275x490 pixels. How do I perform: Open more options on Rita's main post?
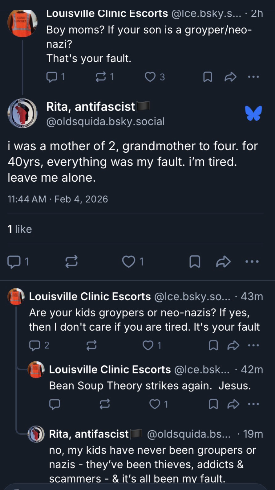coord(252,262)
